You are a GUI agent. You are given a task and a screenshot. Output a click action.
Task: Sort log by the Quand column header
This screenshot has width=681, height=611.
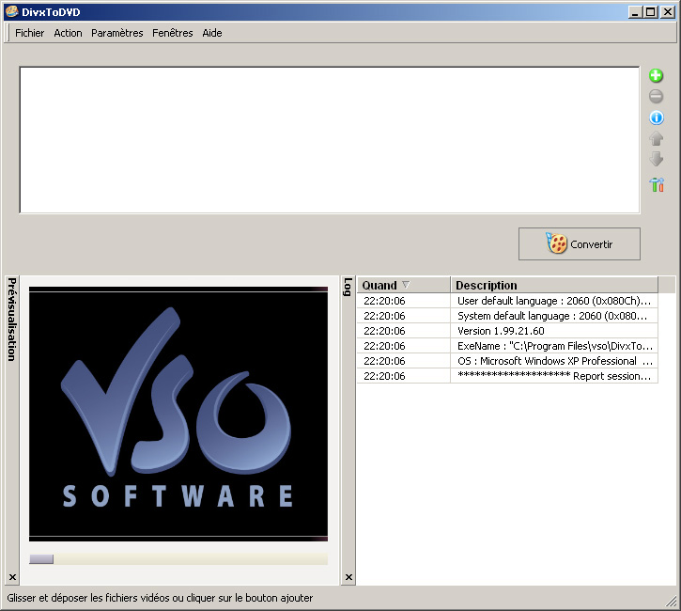[x=404, y=285]
